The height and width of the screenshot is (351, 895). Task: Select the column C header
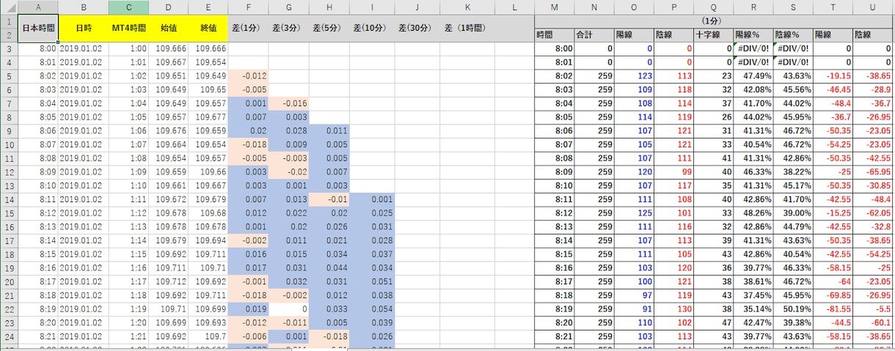[129, 7]
